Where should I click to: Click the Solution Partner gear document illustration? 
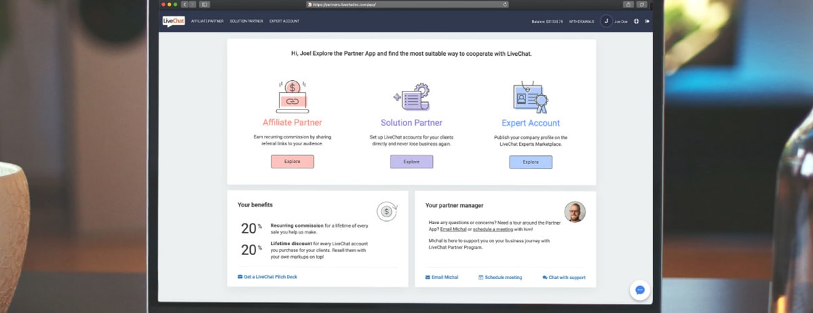412,97
